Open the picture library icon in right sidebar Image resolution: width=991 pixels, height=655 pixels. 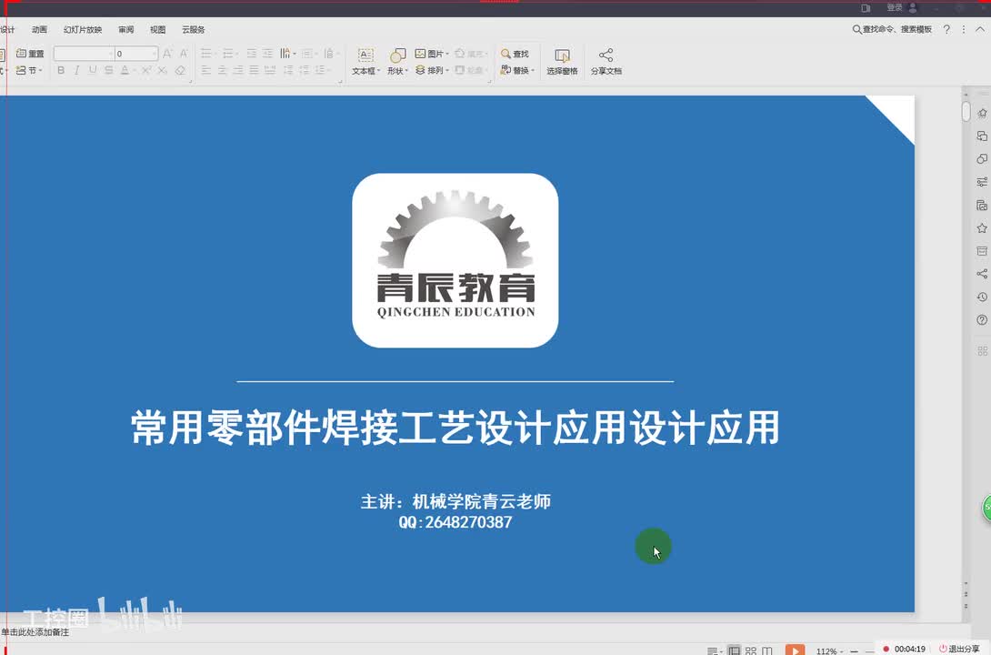click(982, 205)
